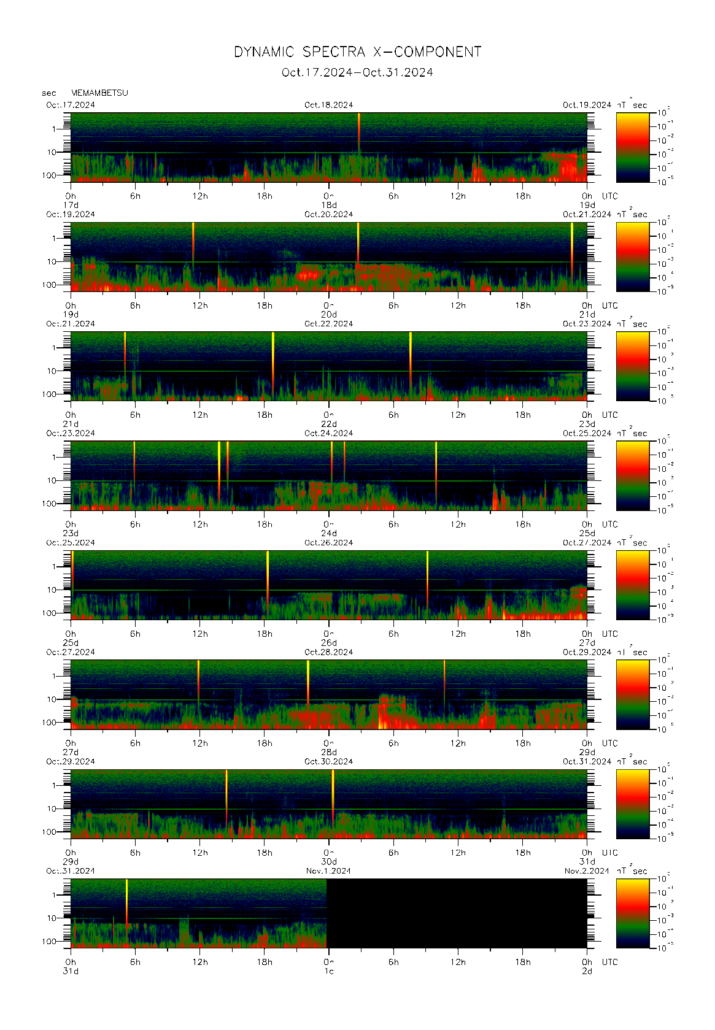Select the seventh spectrogram's color scale bar
Image resolution: width=715 pixels, height=1030 pixels.
[632, 804]
